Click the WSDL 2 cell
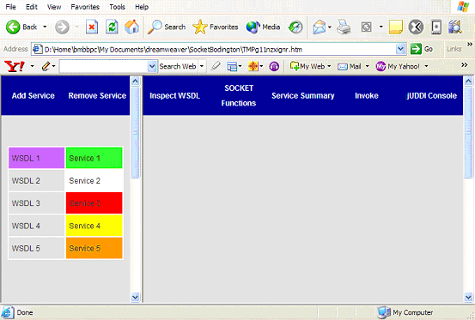The width and height of the screenshot is (475, 320). coord(36,180)
